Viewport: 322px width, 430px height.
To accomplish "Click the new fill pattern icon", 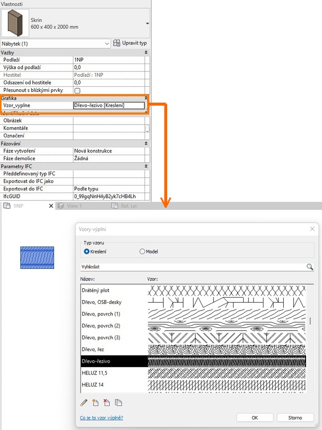I will [x=95, y=402].
